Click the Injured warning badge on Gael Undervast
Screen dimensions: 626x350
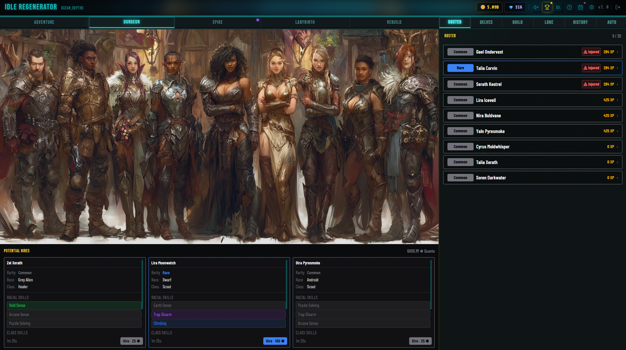[591, 52]
